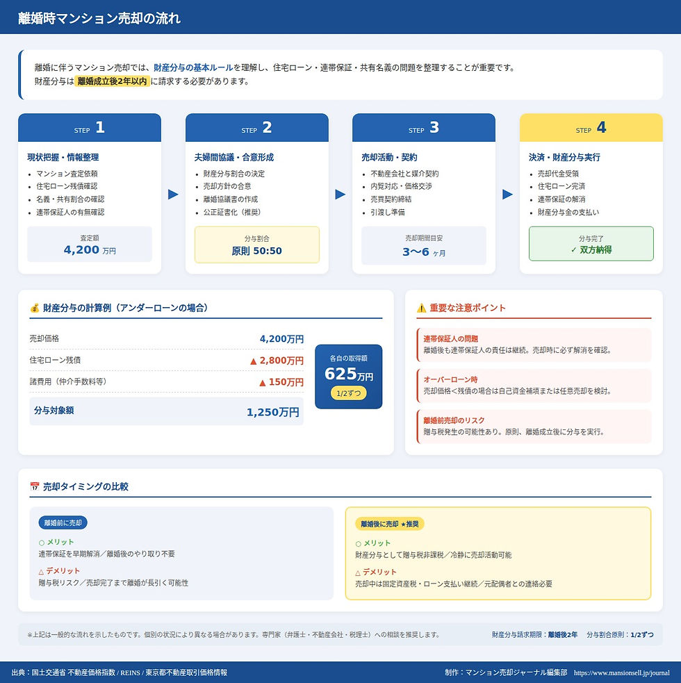Open the mansionsell.jp/journal URL in footer

coord(622,673)
